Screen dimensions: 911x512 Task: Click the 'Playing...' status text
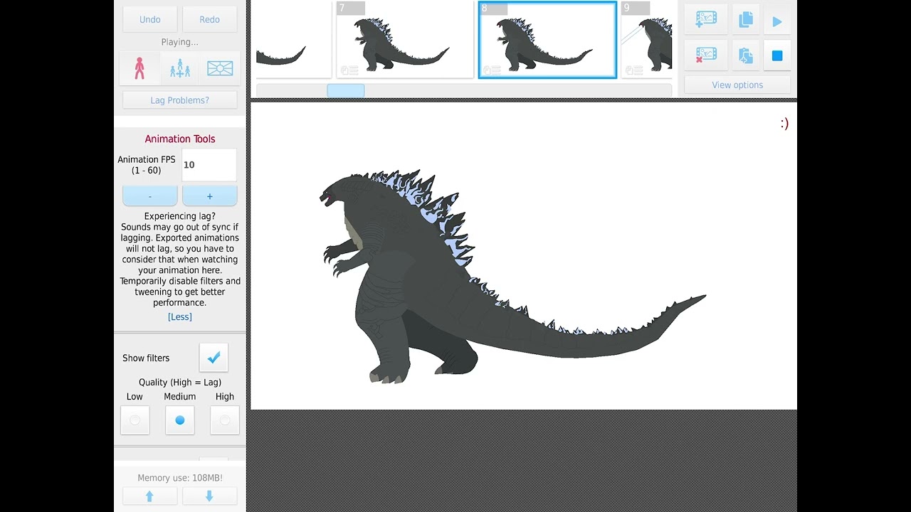pos(179,42)
